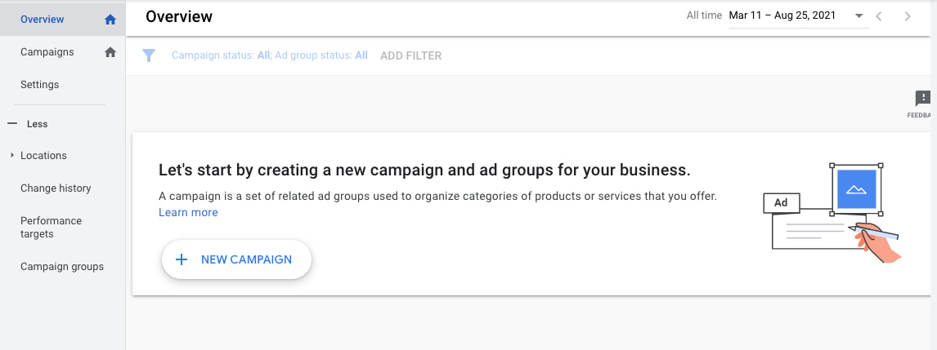Open the Campaigns section

pos(47,52)
